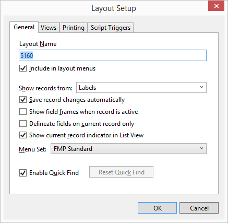Close the Layout Setup dialog
The height and width of the screenshot is (223, 228).
click(x=216, y=6)
